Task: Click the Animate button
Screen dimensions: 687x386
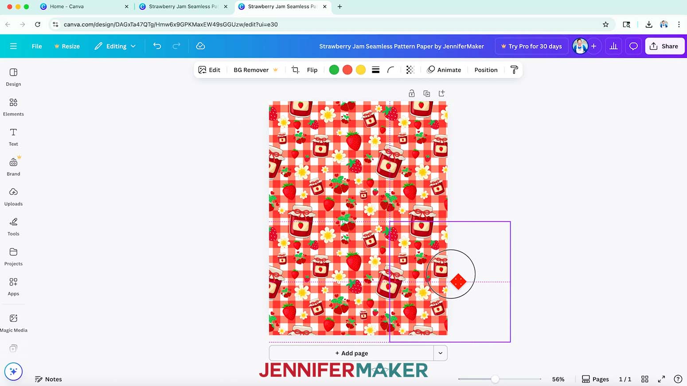Action: (x=444, y=70)
